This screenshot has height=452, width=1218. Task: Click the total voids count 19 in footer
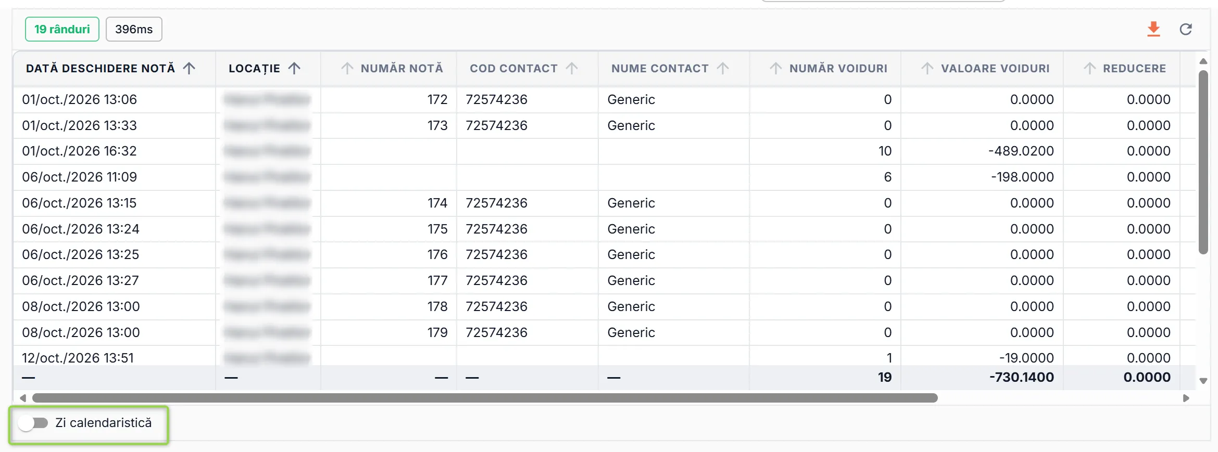pos(885,377)
